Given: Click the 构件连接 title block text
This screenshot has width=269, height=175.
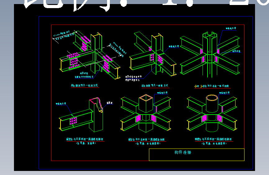Looking at the screenshot, I should (183, 152).
